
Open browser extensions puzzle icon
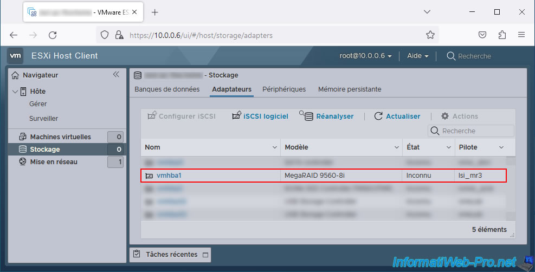coord(502,35)
